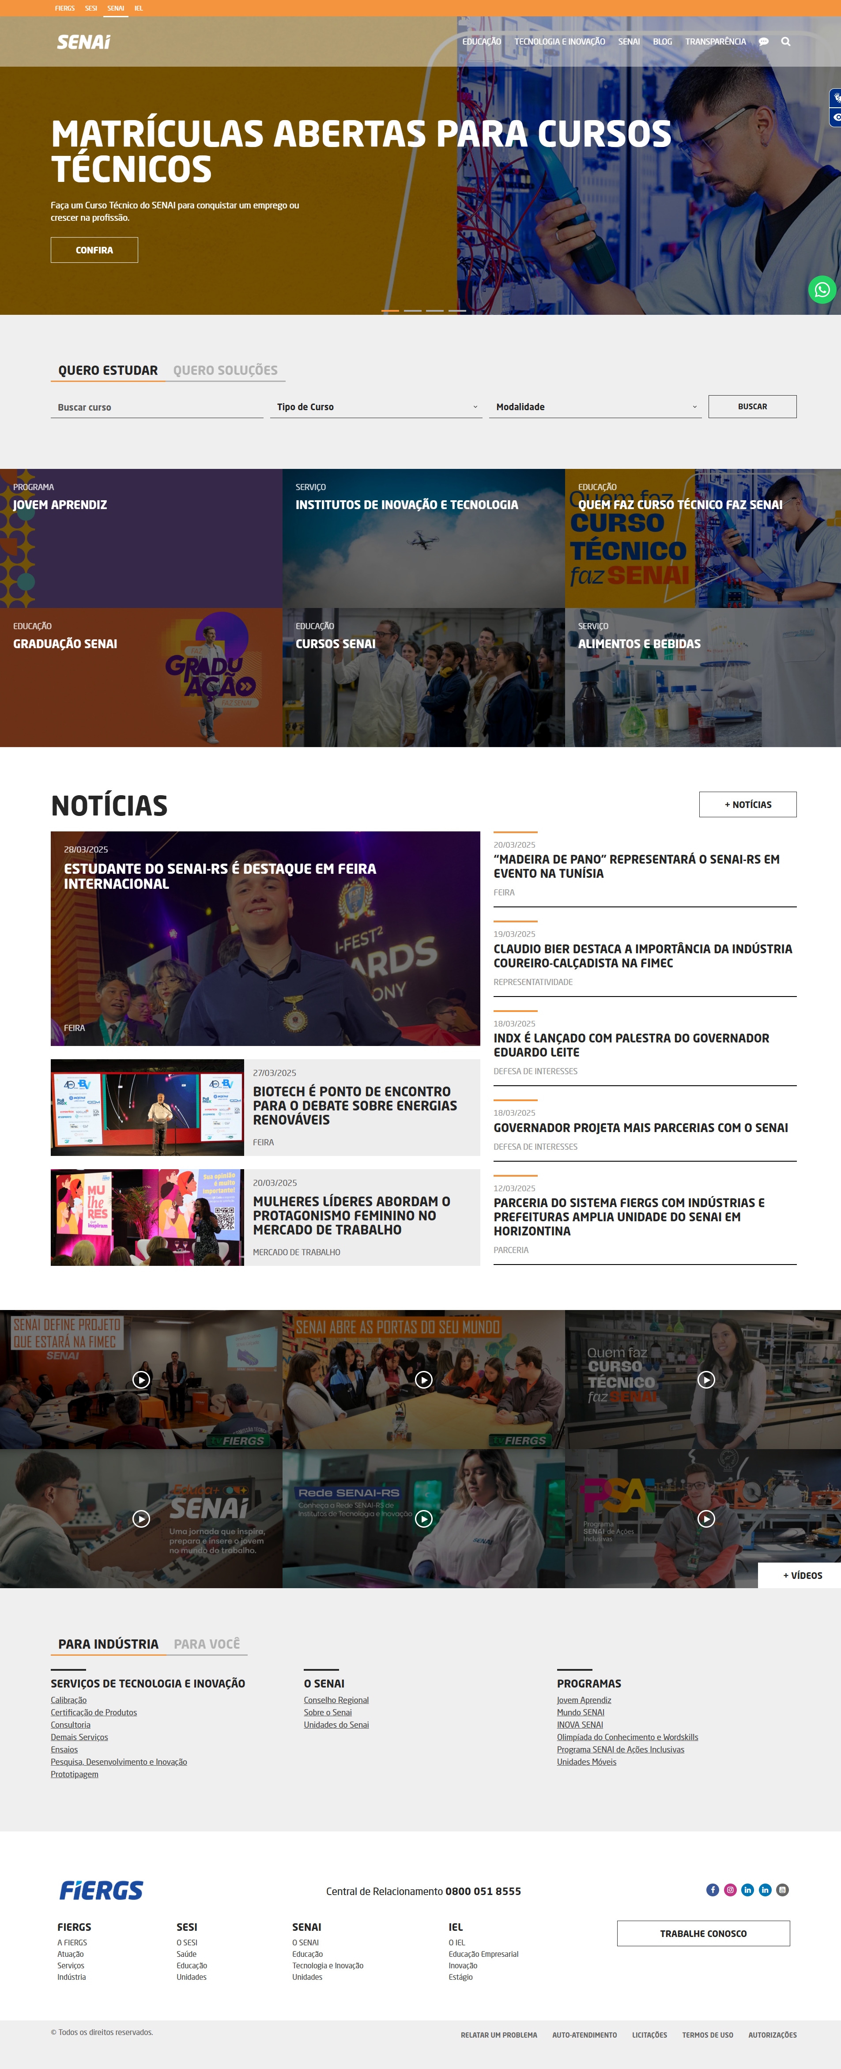
Task: Click the + NOTÍCIAS button
Action: 748,804
